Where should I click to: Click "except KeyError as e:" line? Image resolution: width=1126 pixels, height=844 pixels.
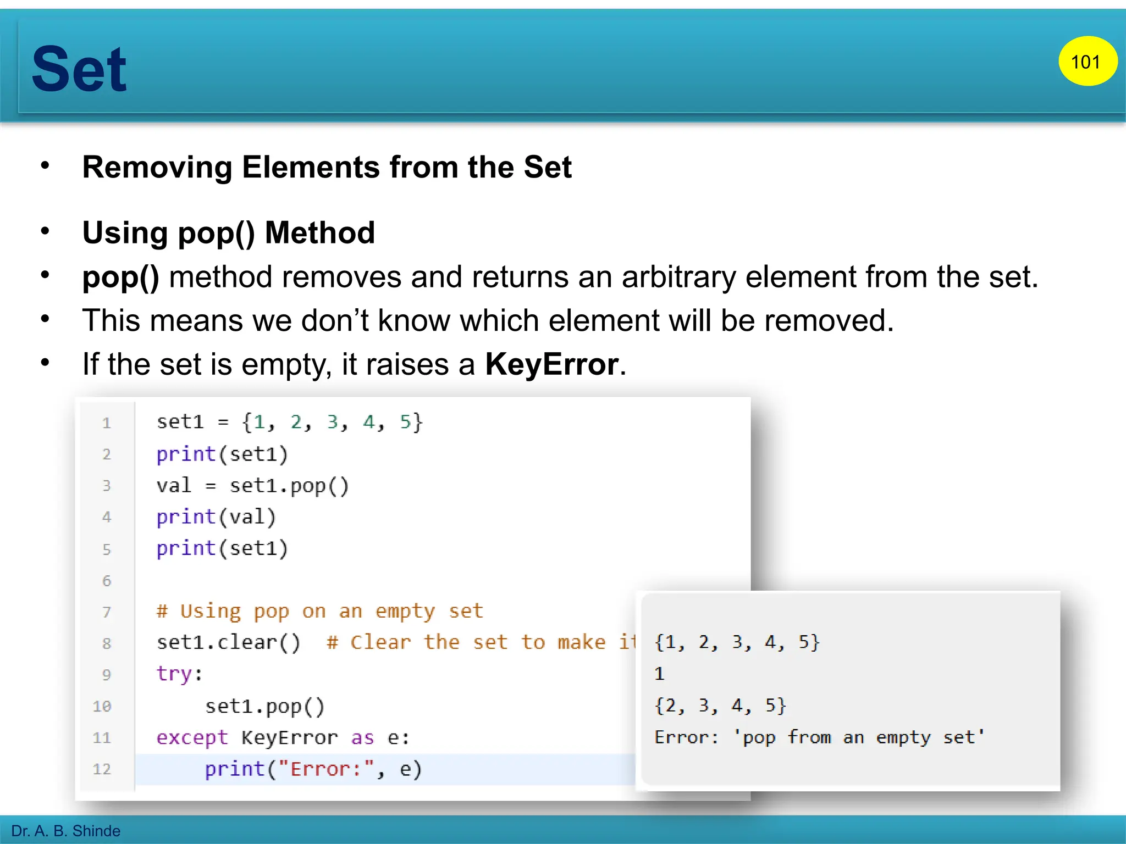tap(283, 737)
